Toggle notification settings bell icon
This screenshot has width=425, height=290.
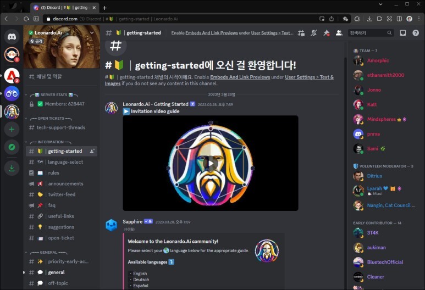pos(313,33)
